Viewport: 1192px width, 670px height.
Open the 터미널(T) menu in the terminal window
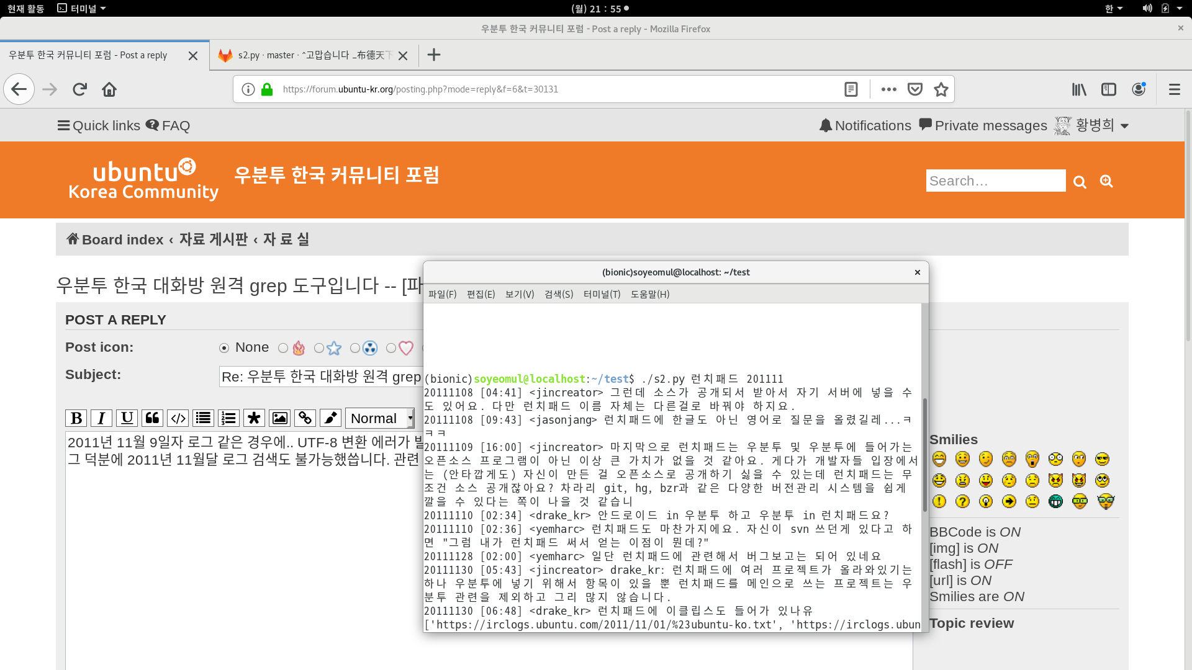(601, 294)
